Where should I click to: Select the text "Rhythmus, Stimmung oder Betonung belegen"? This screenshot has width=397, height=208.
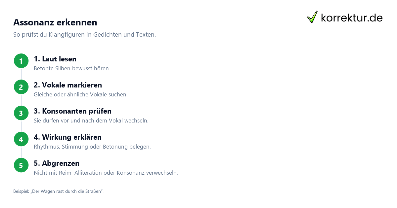[x=92, y=147]
